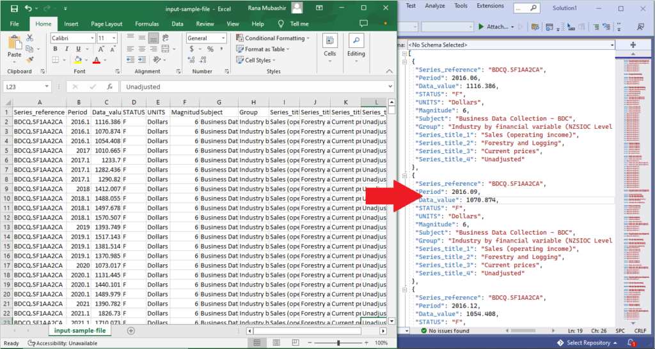
Task: Collapse the Excel ribbon
Action: pos(390,71)
